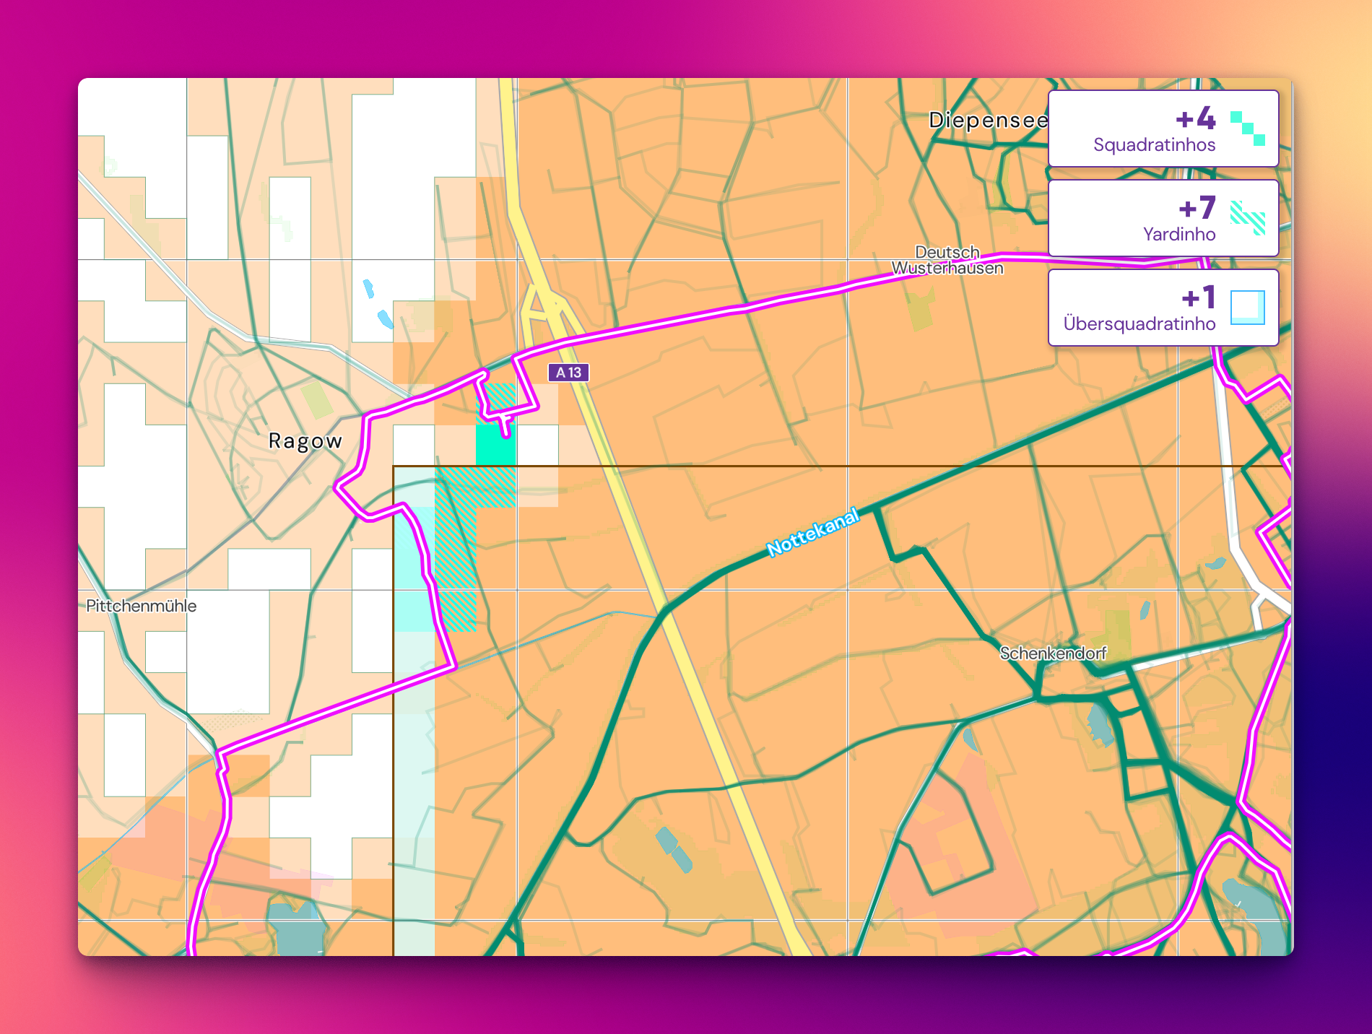This screenshot has height=1034, width=1372.
Task: Click the Deutsch Wusterhausen label
Action: [947, 261]
